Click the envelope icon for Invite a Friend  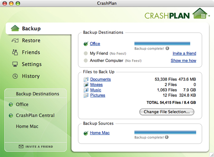(x=21, y=146)
